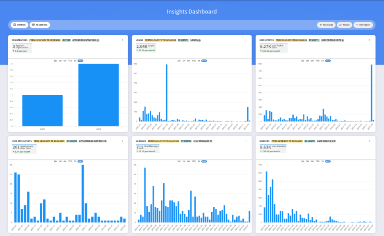Click date range tag on Messages card
This screenshot has height=236, width=384.
coord(164,141)
